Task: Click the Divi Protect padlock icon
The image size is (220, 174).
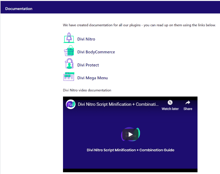Action: [69, 63]
